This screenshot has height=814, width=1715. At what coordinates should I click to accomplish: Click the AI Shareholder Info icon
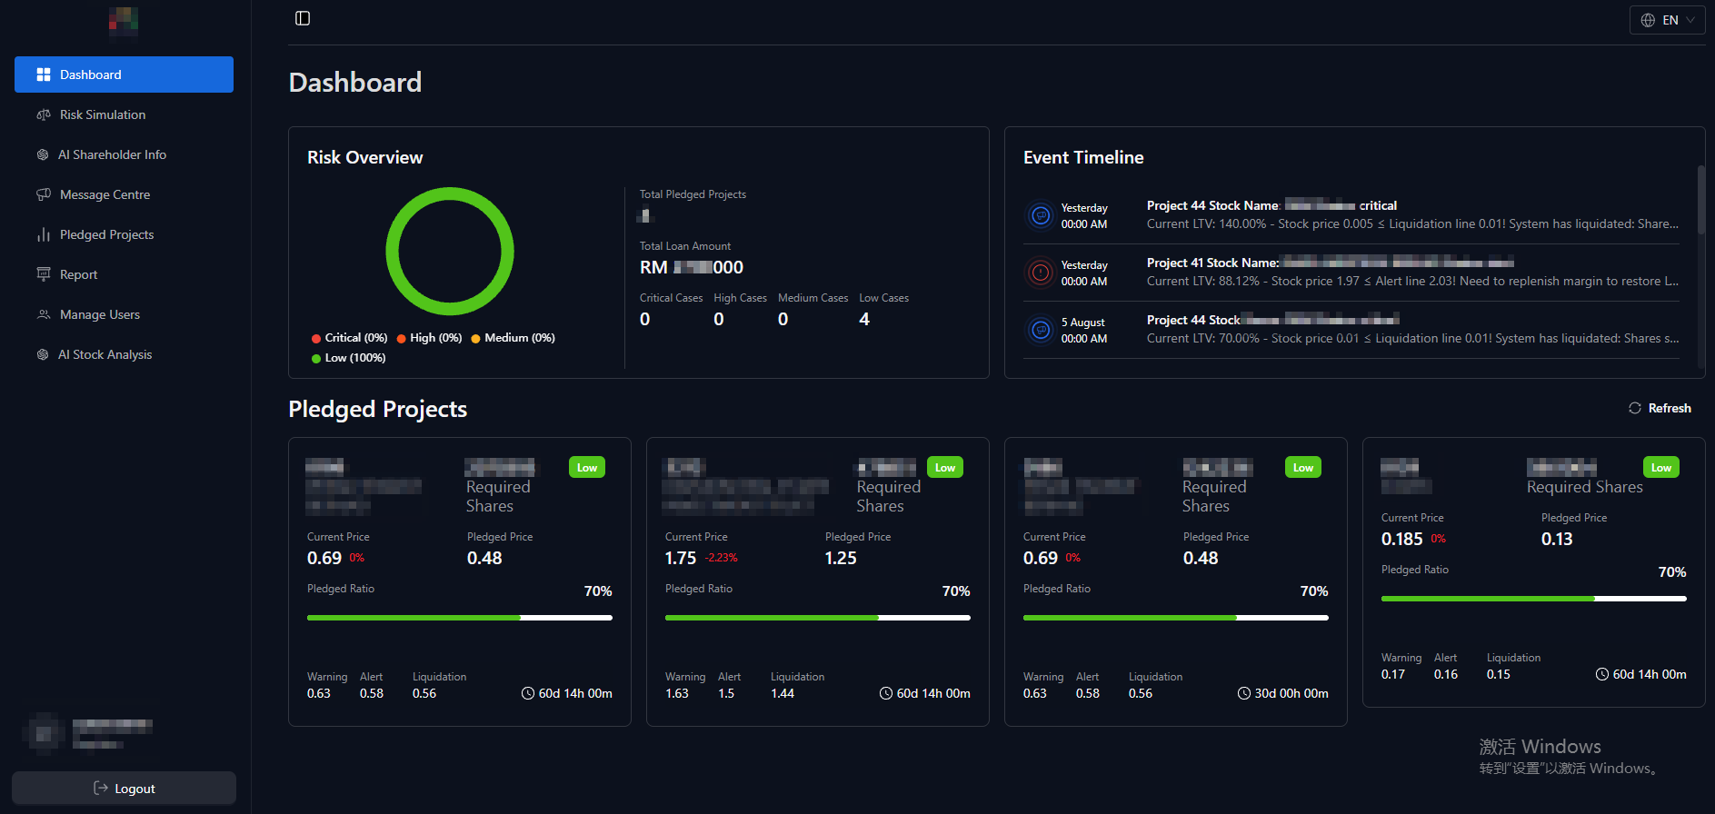point(43,154)
